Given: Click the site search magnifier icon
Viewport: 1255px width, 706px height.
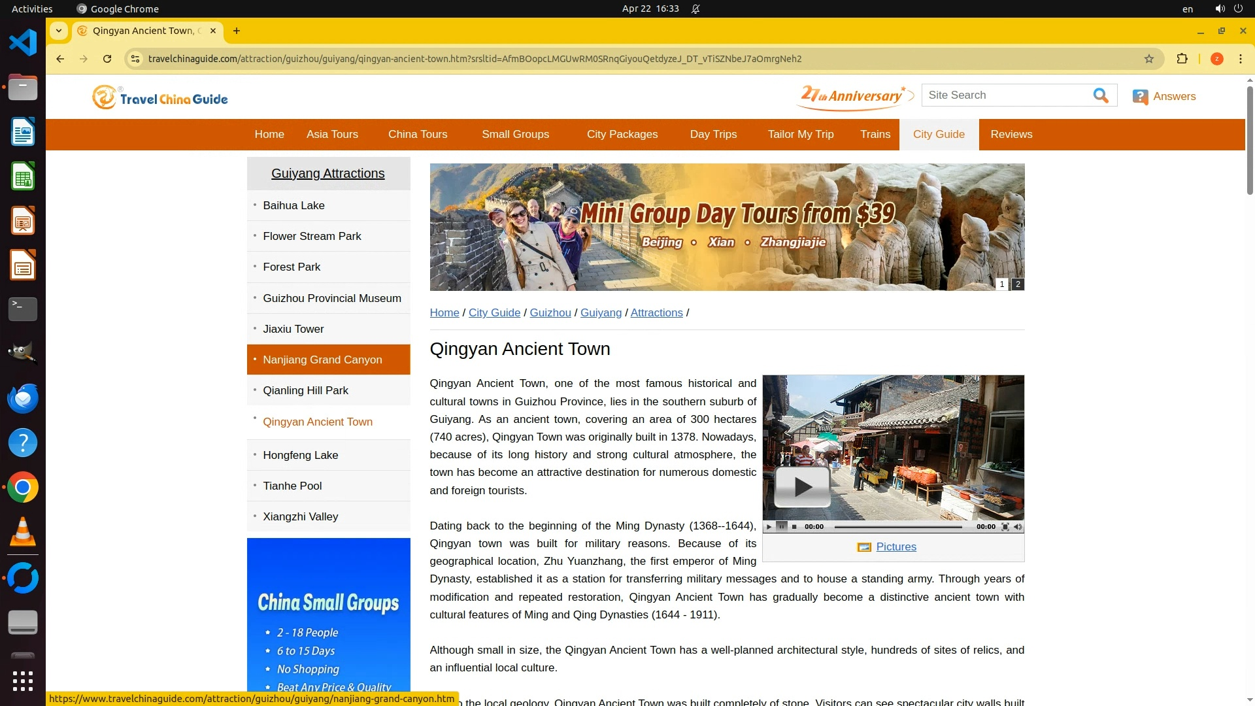Looking at the screenshot, I should [x=1101, y=96].
